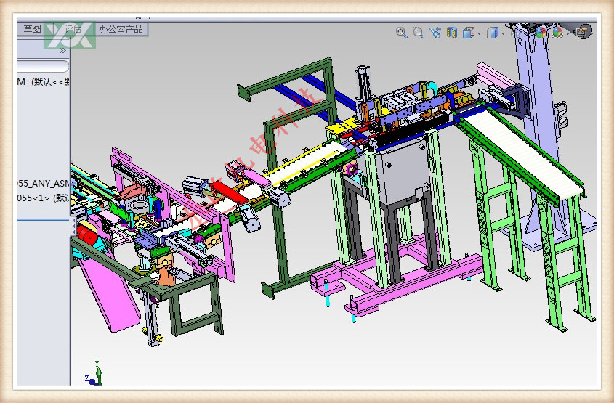Open the 办公室产品 tab
The width and height of the screenshot is (614, 403).
tap(121, 29)
